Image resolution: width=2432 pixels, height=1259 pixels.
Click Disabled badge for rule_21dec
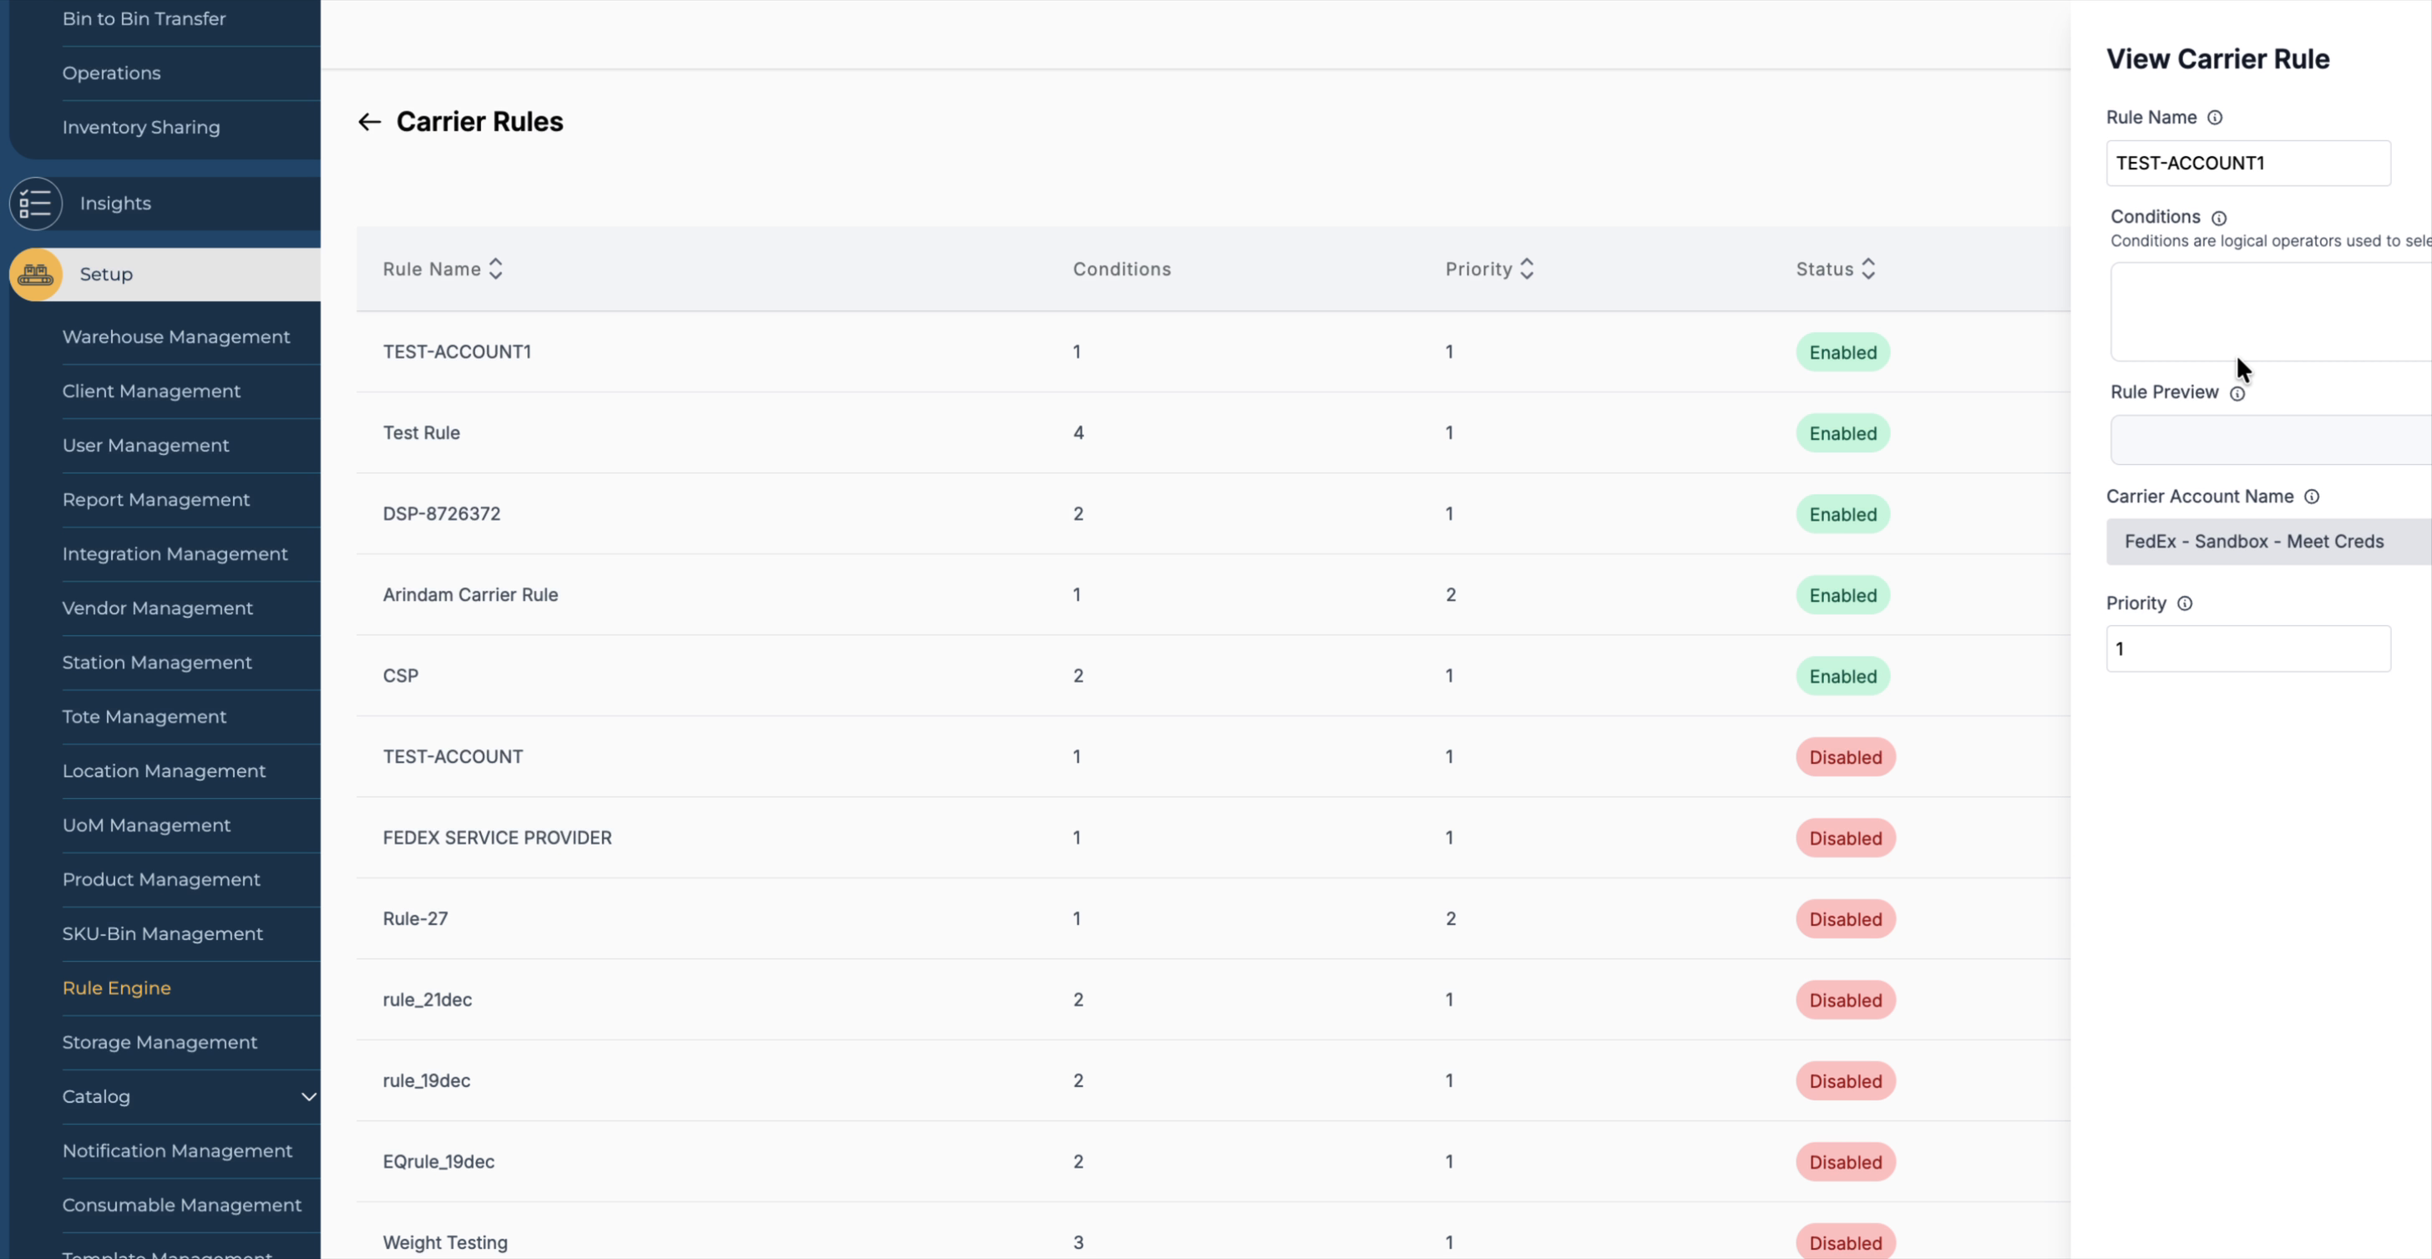(x=1845, y=1001)
